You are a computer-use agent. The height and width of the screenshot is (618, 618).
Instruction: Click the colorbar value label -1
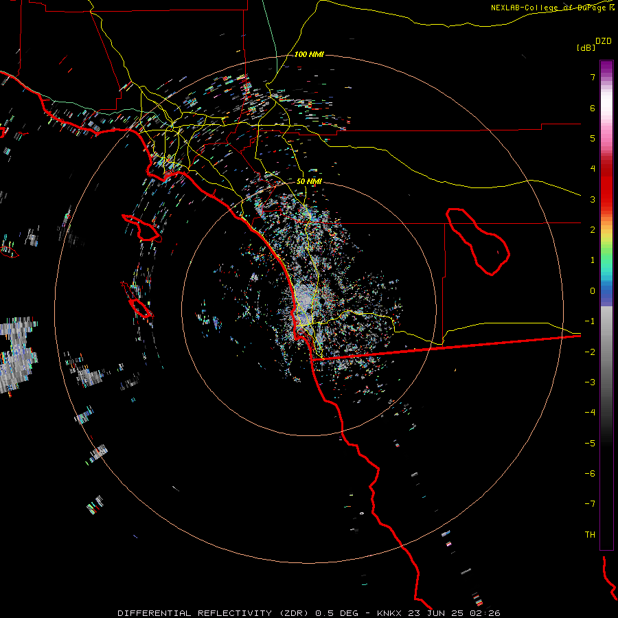pyautogui.click(x=590, y=321)
